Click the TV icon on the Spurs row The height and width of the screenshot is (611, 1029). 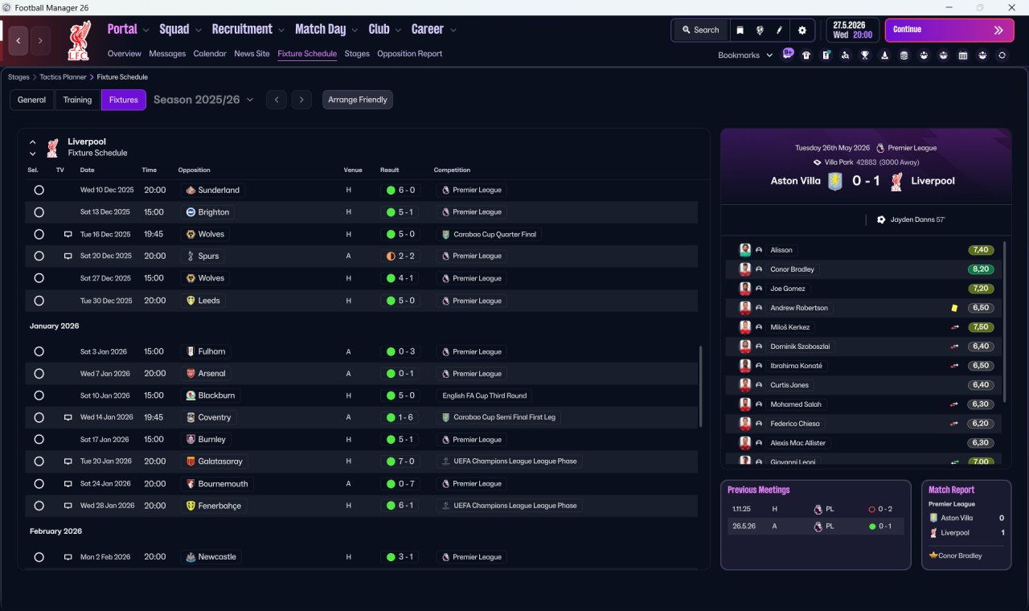pyautogui.click(x=68, y=256)
